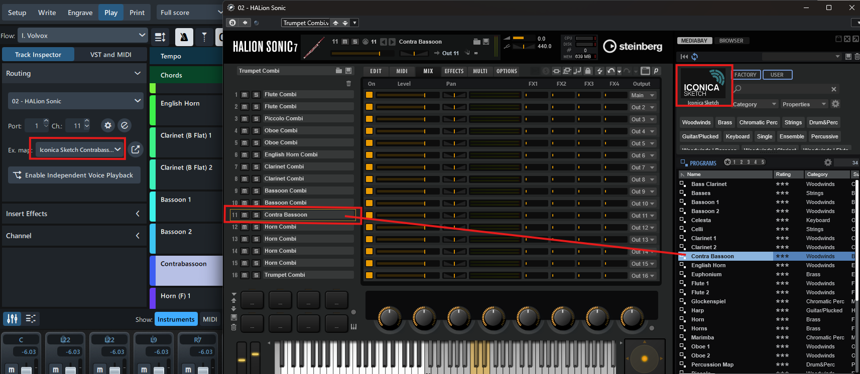The width and height of the screenshot is (860, 374).
Task: Save program with disk icon by Contra Bassoon
Action: (486, 42)
